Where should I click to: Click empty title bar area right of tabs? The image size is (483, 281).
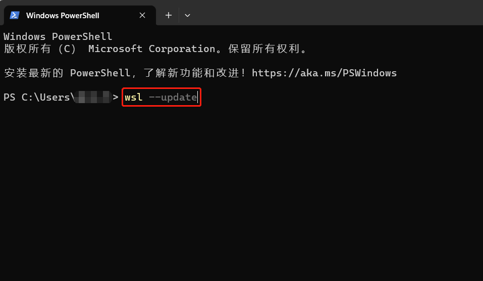pos(339,12)
